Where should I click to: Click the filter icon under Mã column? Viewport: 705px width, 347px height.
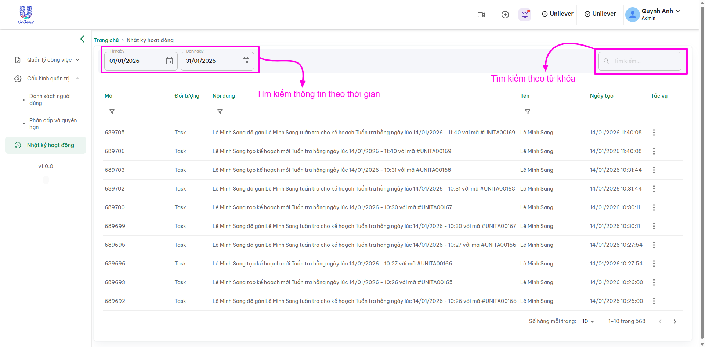click(x=112, y=112)
